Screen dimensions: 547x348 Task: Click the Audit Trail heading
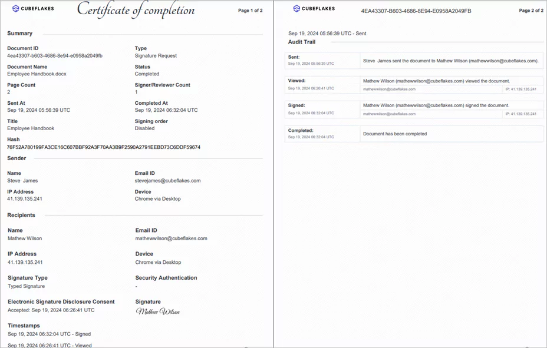point(301,42)
